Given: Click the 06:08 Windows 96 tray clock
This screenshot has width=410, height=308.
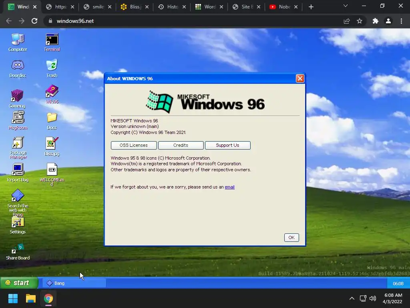Looking at the screenshot, I should click(398, 284).
